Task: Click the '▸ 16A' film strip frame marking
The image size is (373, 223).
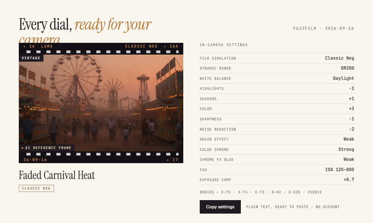Action: coord(171,46)
